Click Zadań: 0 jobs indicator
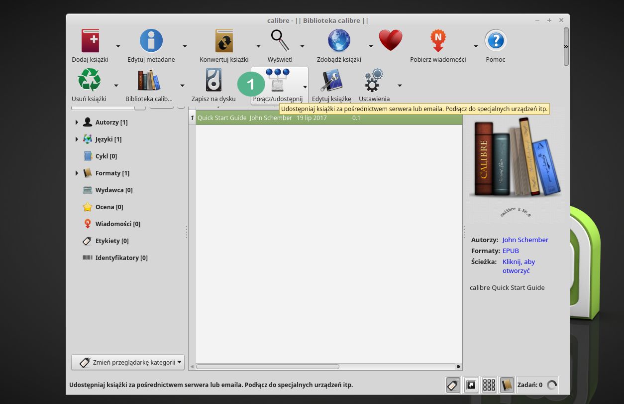 (x=537, y=385)
